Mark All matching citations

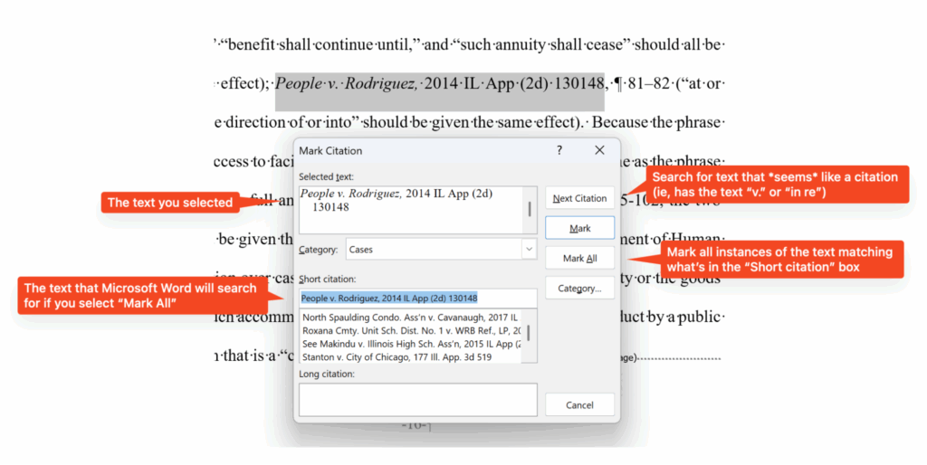pyautogui.click(x=579, y=258)
